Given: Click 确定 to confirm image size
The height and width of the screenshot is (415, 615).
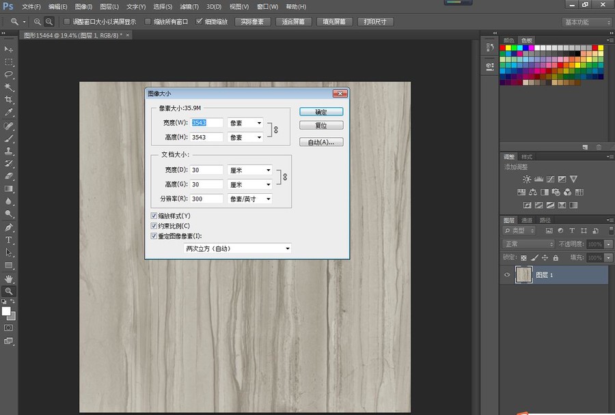Looking at the screenshot, I should tap(321, 112).
